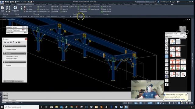The width and height of the screenshot is (195, 109).
Task: Switch to the Start document tab
Action: pyautogui.click(x=4, y=17)
